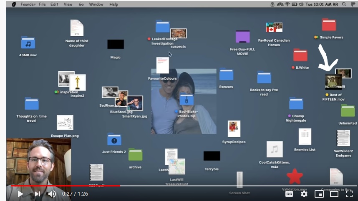Select the inspiration photo thumbnail
Viewport: 358px width, 201px height.
pyautogui.click(x=64, y=78)
